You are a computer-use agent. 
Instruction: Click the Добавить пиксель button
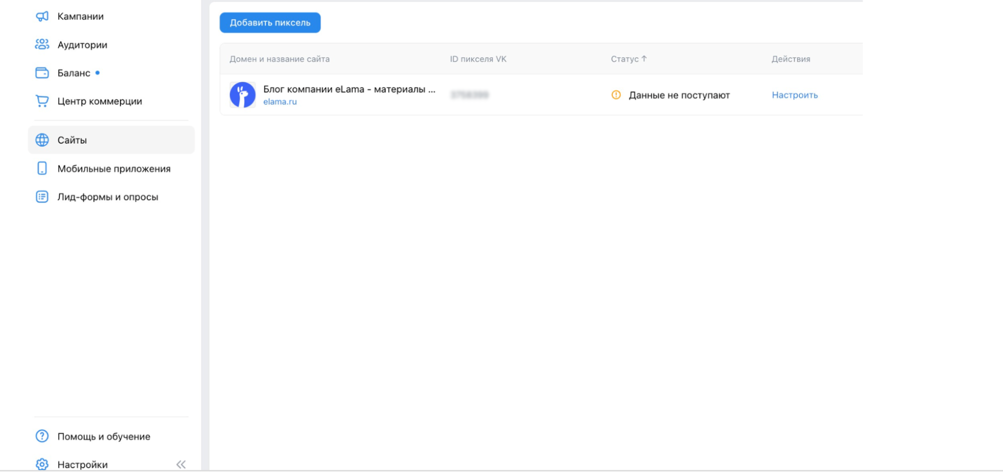(269, 22)
